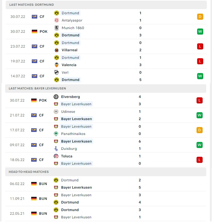
Task: Click the Panathinaikos clover crest icon
Action: (56, 134)
